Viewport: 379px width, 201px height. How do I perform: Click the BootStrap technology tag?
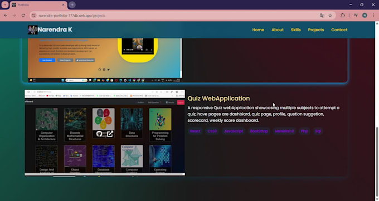pyautogui.click(x=259, y=131)
